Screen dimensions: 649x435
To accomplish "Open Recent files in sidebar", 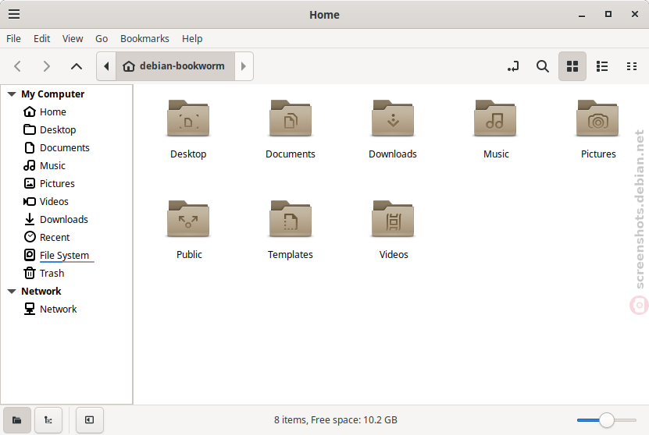I will (x=47, y=238).
